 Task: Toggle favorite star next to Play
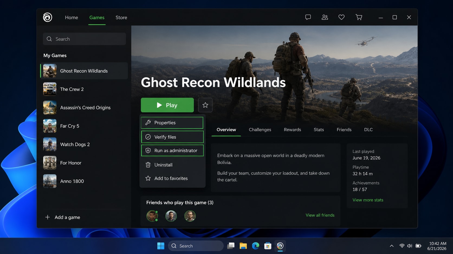pos(205,105)
